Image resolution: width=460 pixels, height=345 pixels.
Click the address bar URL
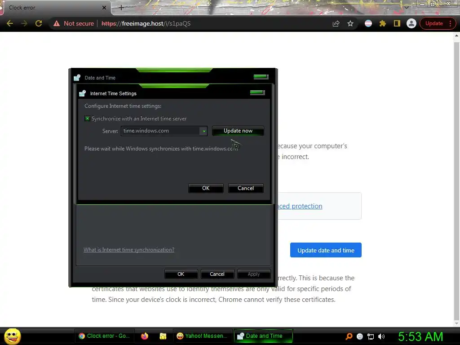146,23
